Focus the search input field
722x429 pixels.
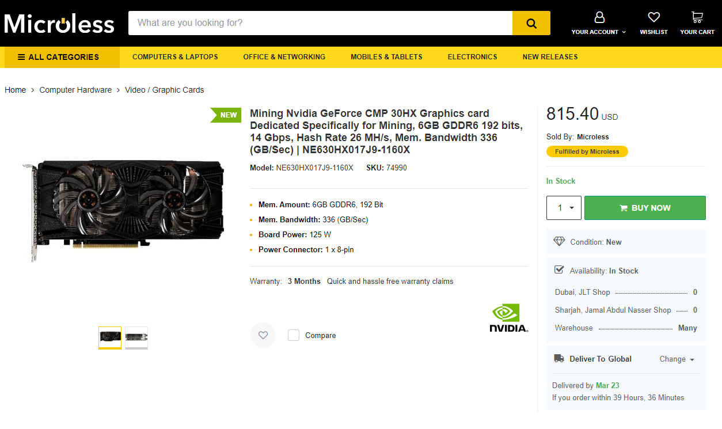tap(320, 23)
